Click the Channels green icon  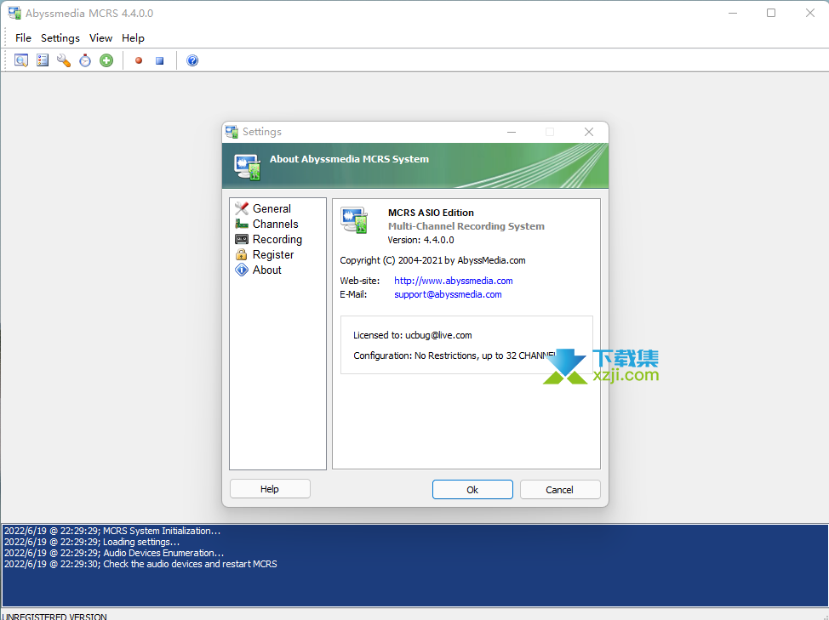coord(242,224)
